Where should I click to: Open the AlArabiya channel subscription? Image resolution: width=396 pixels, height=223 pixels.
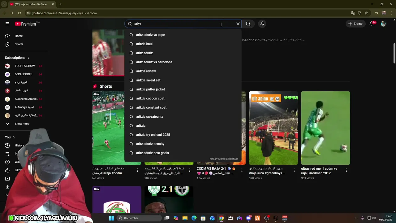coord(24,107)
